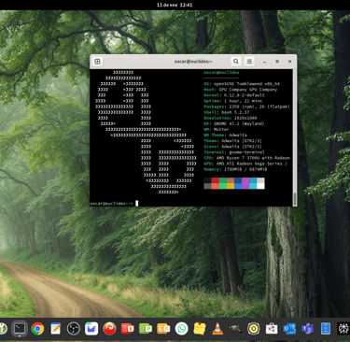Click the Terminal icon in the dock
The width and height of the screenshot is (350, 342).
(20, 328)
